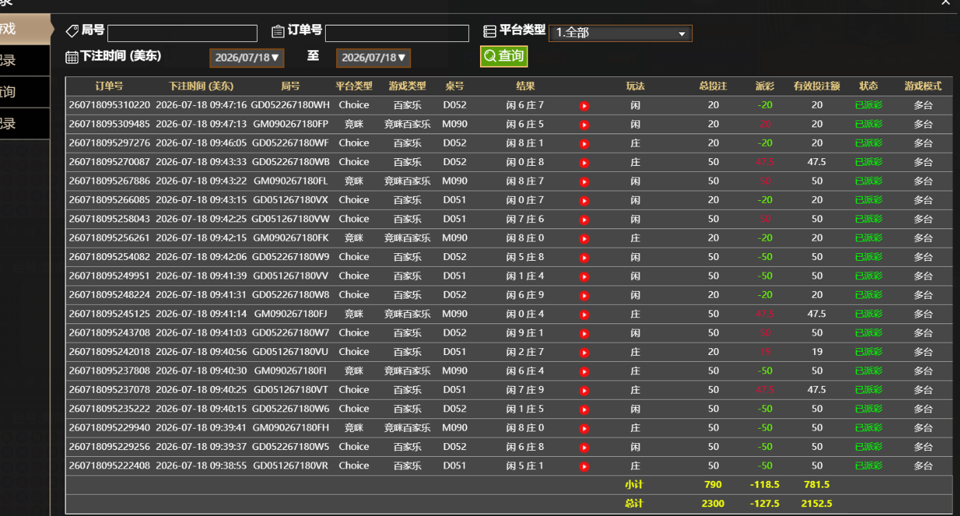The width and height of the screenshot is (960, 516).
Task: Play video replay for order 260718095249951
Action: point(584,277)
